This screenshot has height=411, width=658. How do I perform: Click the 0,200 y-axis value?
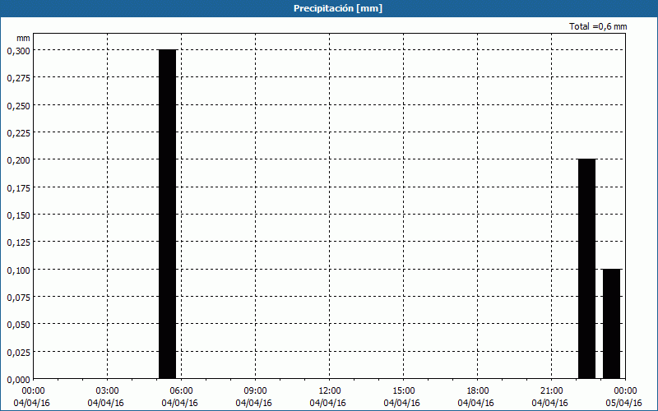point(18,160)
